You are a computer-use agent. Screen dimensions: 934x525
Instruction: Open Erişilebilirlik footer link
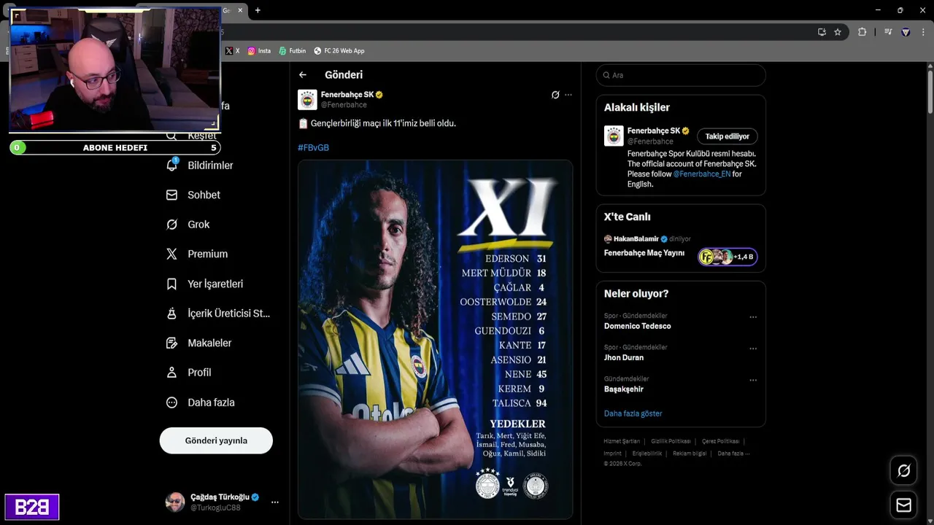647,454
